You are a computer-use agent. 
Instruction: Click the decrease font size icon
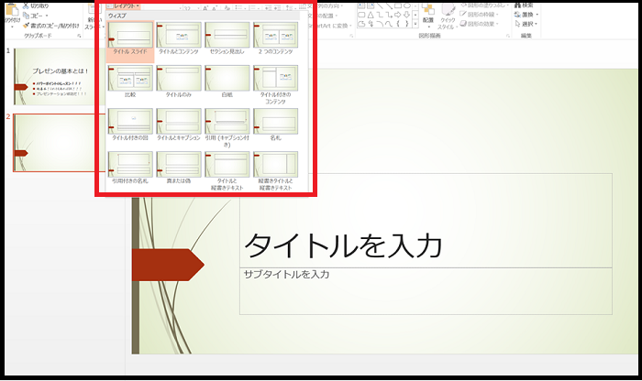pos(215,7)
